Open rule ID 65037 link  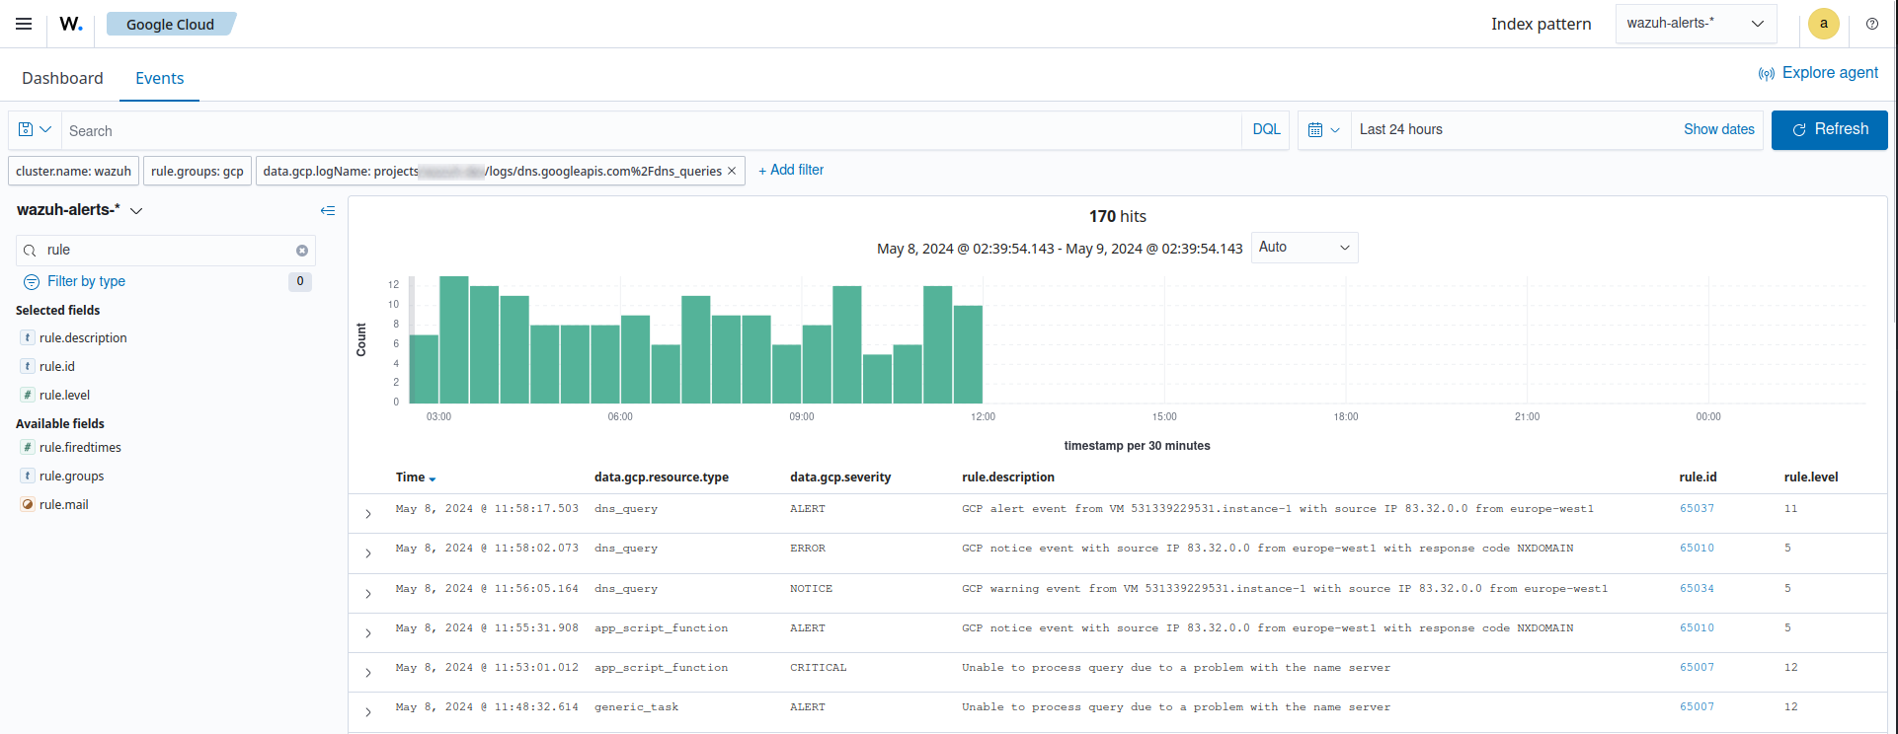click(1697, 509)
